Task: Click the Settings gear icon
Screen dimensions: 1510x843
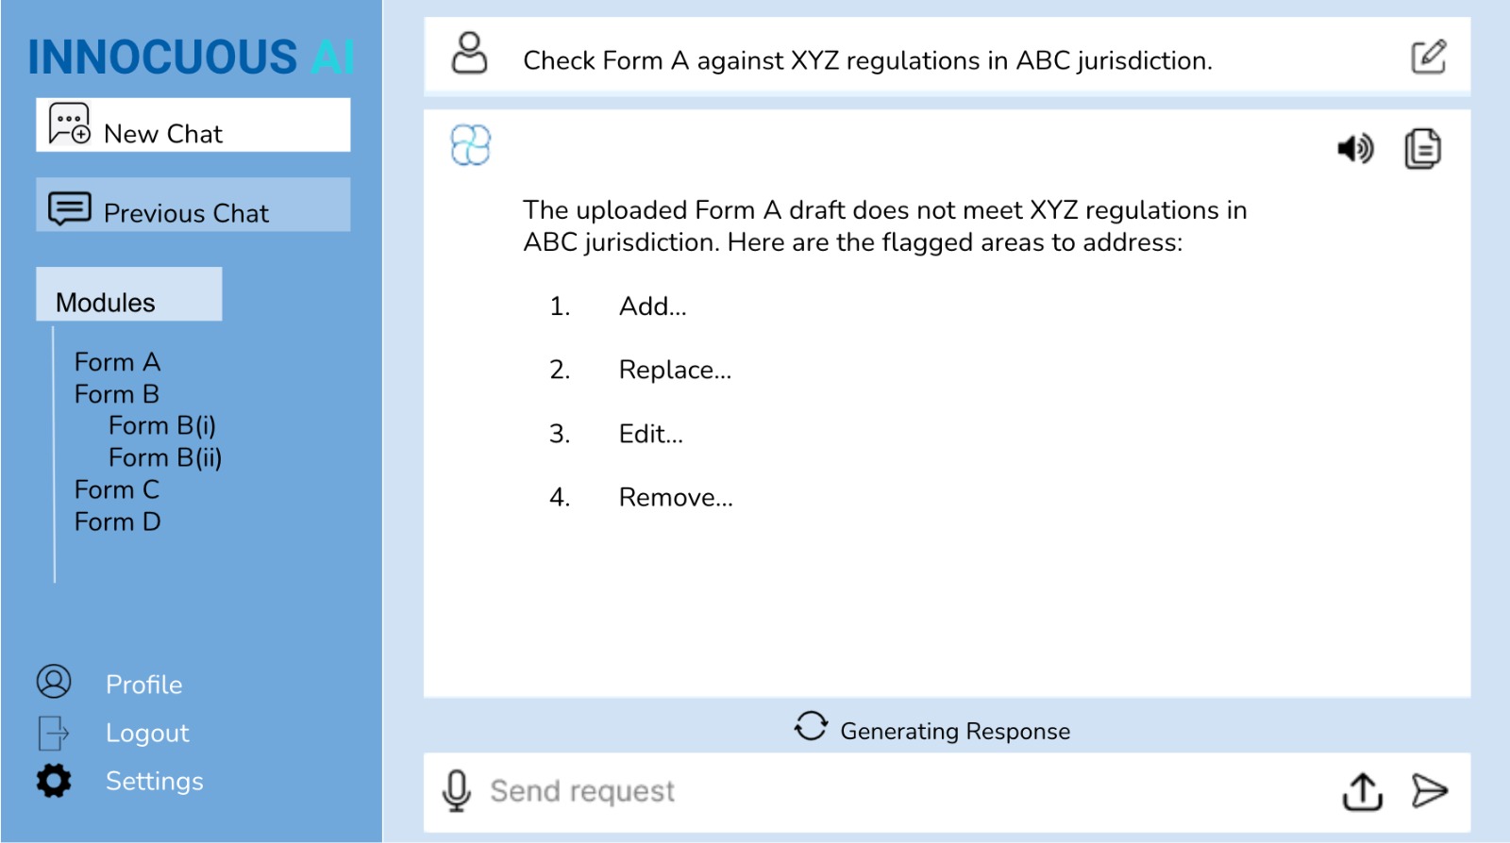Action: pyautogui.click(x=54, y=781)
